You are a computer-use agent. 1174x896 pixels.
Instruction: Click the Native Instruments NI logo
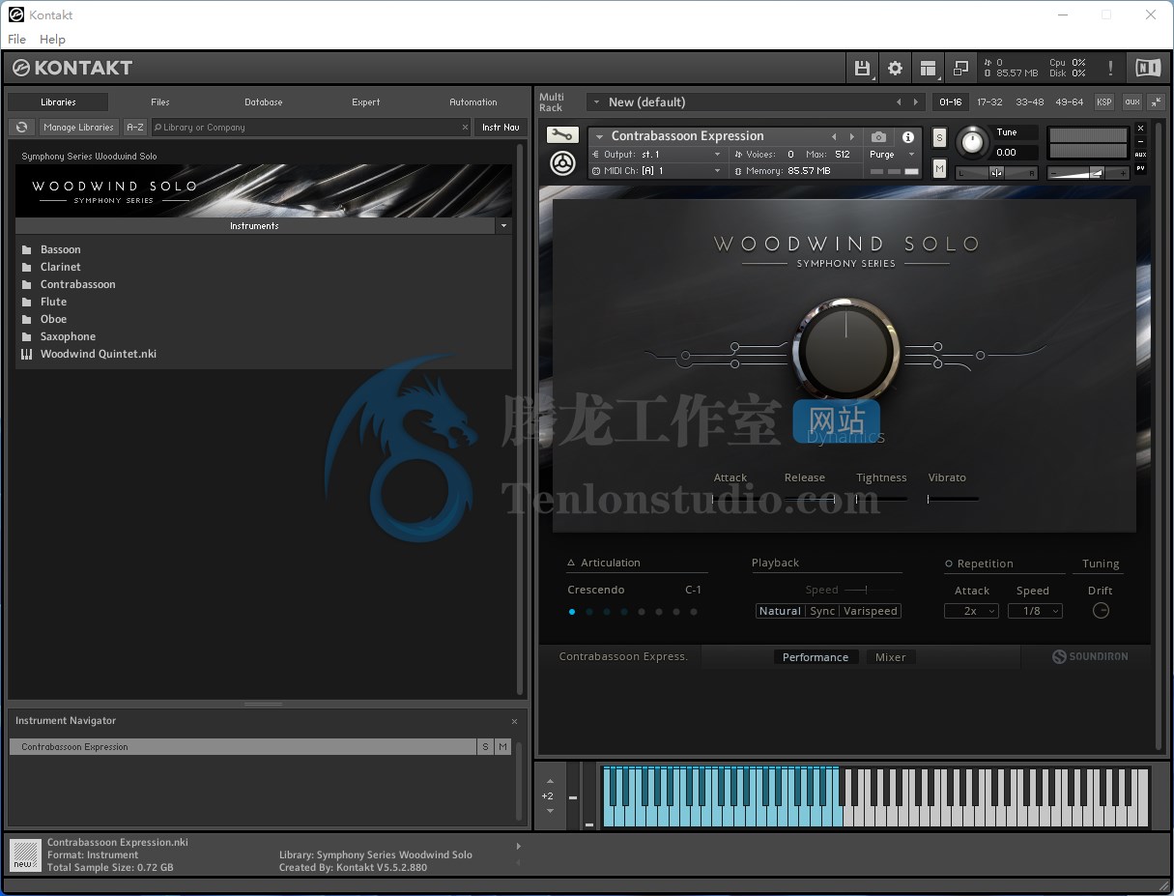click(x=1148, y=68)
